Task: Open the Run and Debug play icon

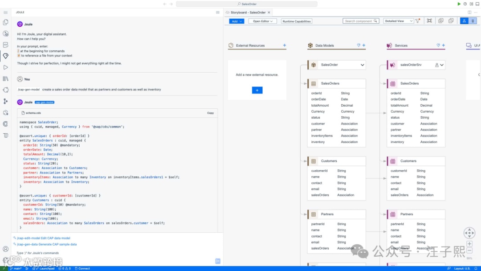Action: (5, 67)
